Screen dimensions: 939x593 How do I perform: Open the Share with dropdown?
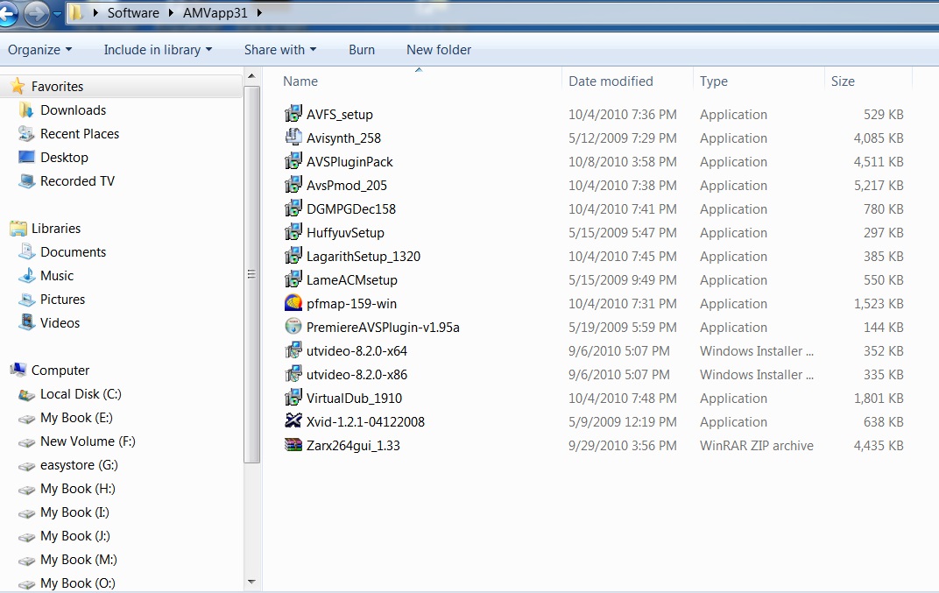[280, 50]
